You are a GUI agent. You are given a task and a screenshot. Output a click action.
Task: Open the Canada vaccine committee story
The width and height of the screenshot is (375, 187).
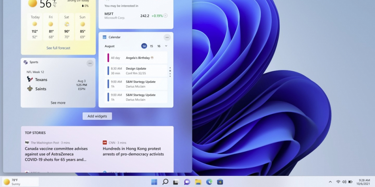tap(57, 154)
